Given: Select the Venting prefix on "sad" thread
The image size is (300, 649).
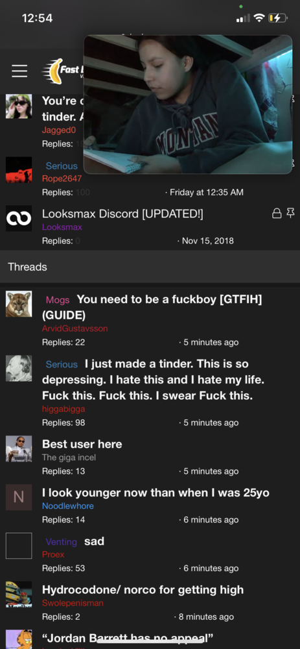Looking at the screenshot, I should (x=61, y=542).
